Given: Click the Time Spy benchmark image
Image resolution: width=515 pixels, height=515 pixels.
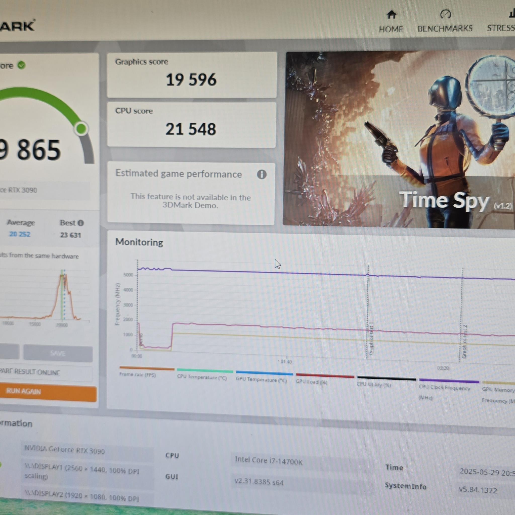Looking at the screenshot, I should click(x=399, y=139).
